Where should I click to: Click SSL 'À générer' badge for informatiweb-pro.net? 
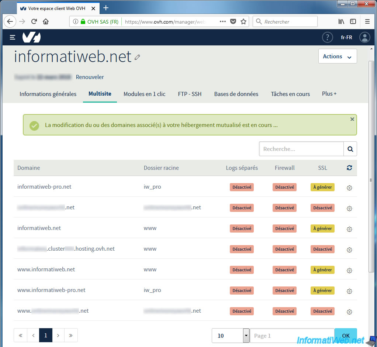322,187
